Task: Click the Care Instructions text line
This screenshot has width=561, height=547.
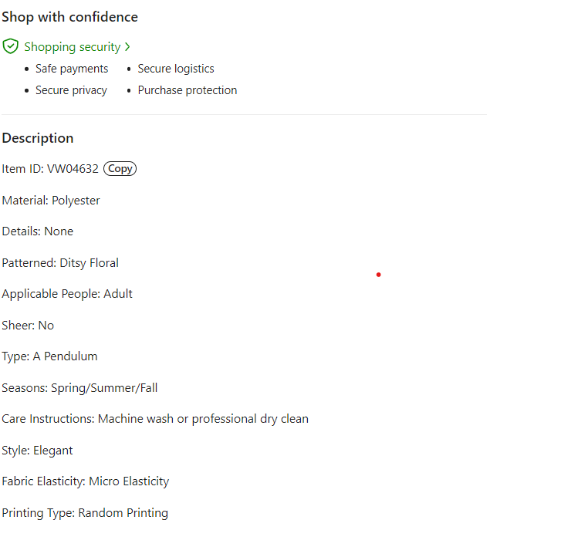Action: (x=155, y=419)
